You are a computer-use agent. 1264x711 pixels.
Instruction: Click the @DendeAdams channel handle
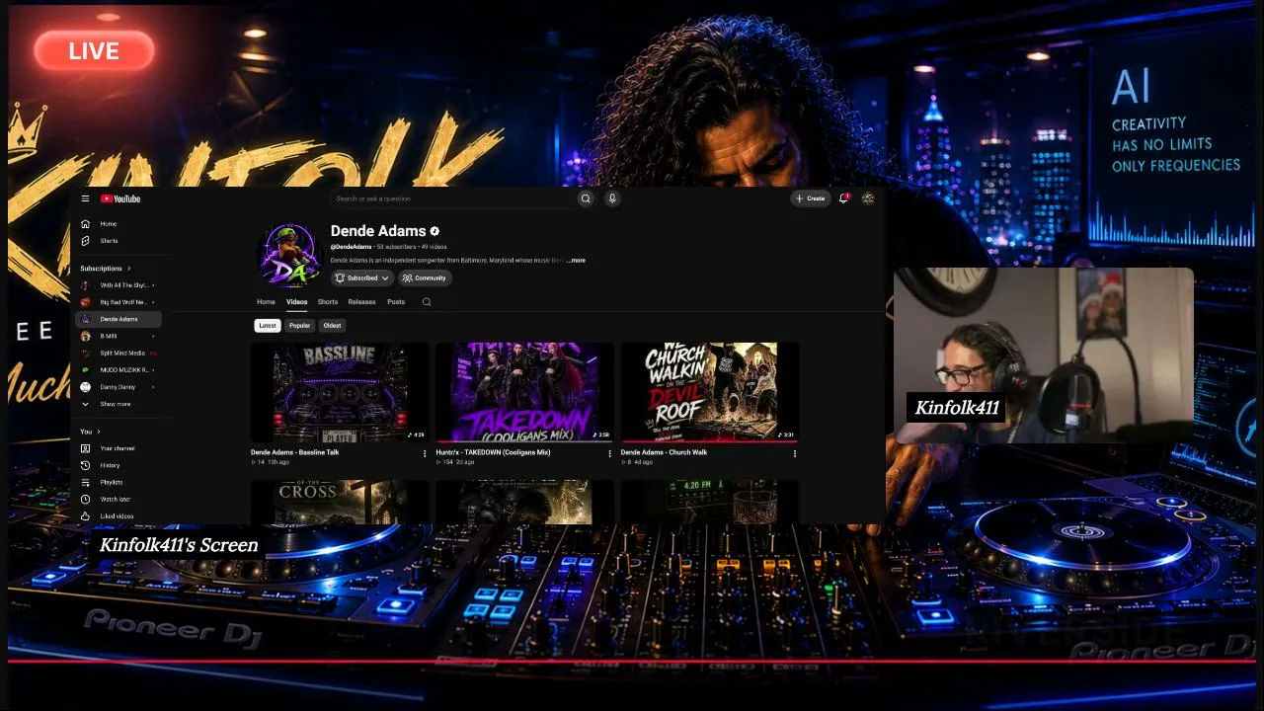(352, 247)
